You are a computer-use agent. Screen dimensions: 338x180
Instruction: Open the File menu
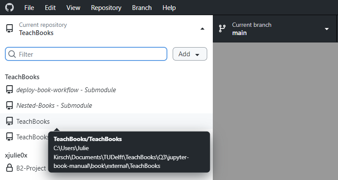click(x=29, y=8)
